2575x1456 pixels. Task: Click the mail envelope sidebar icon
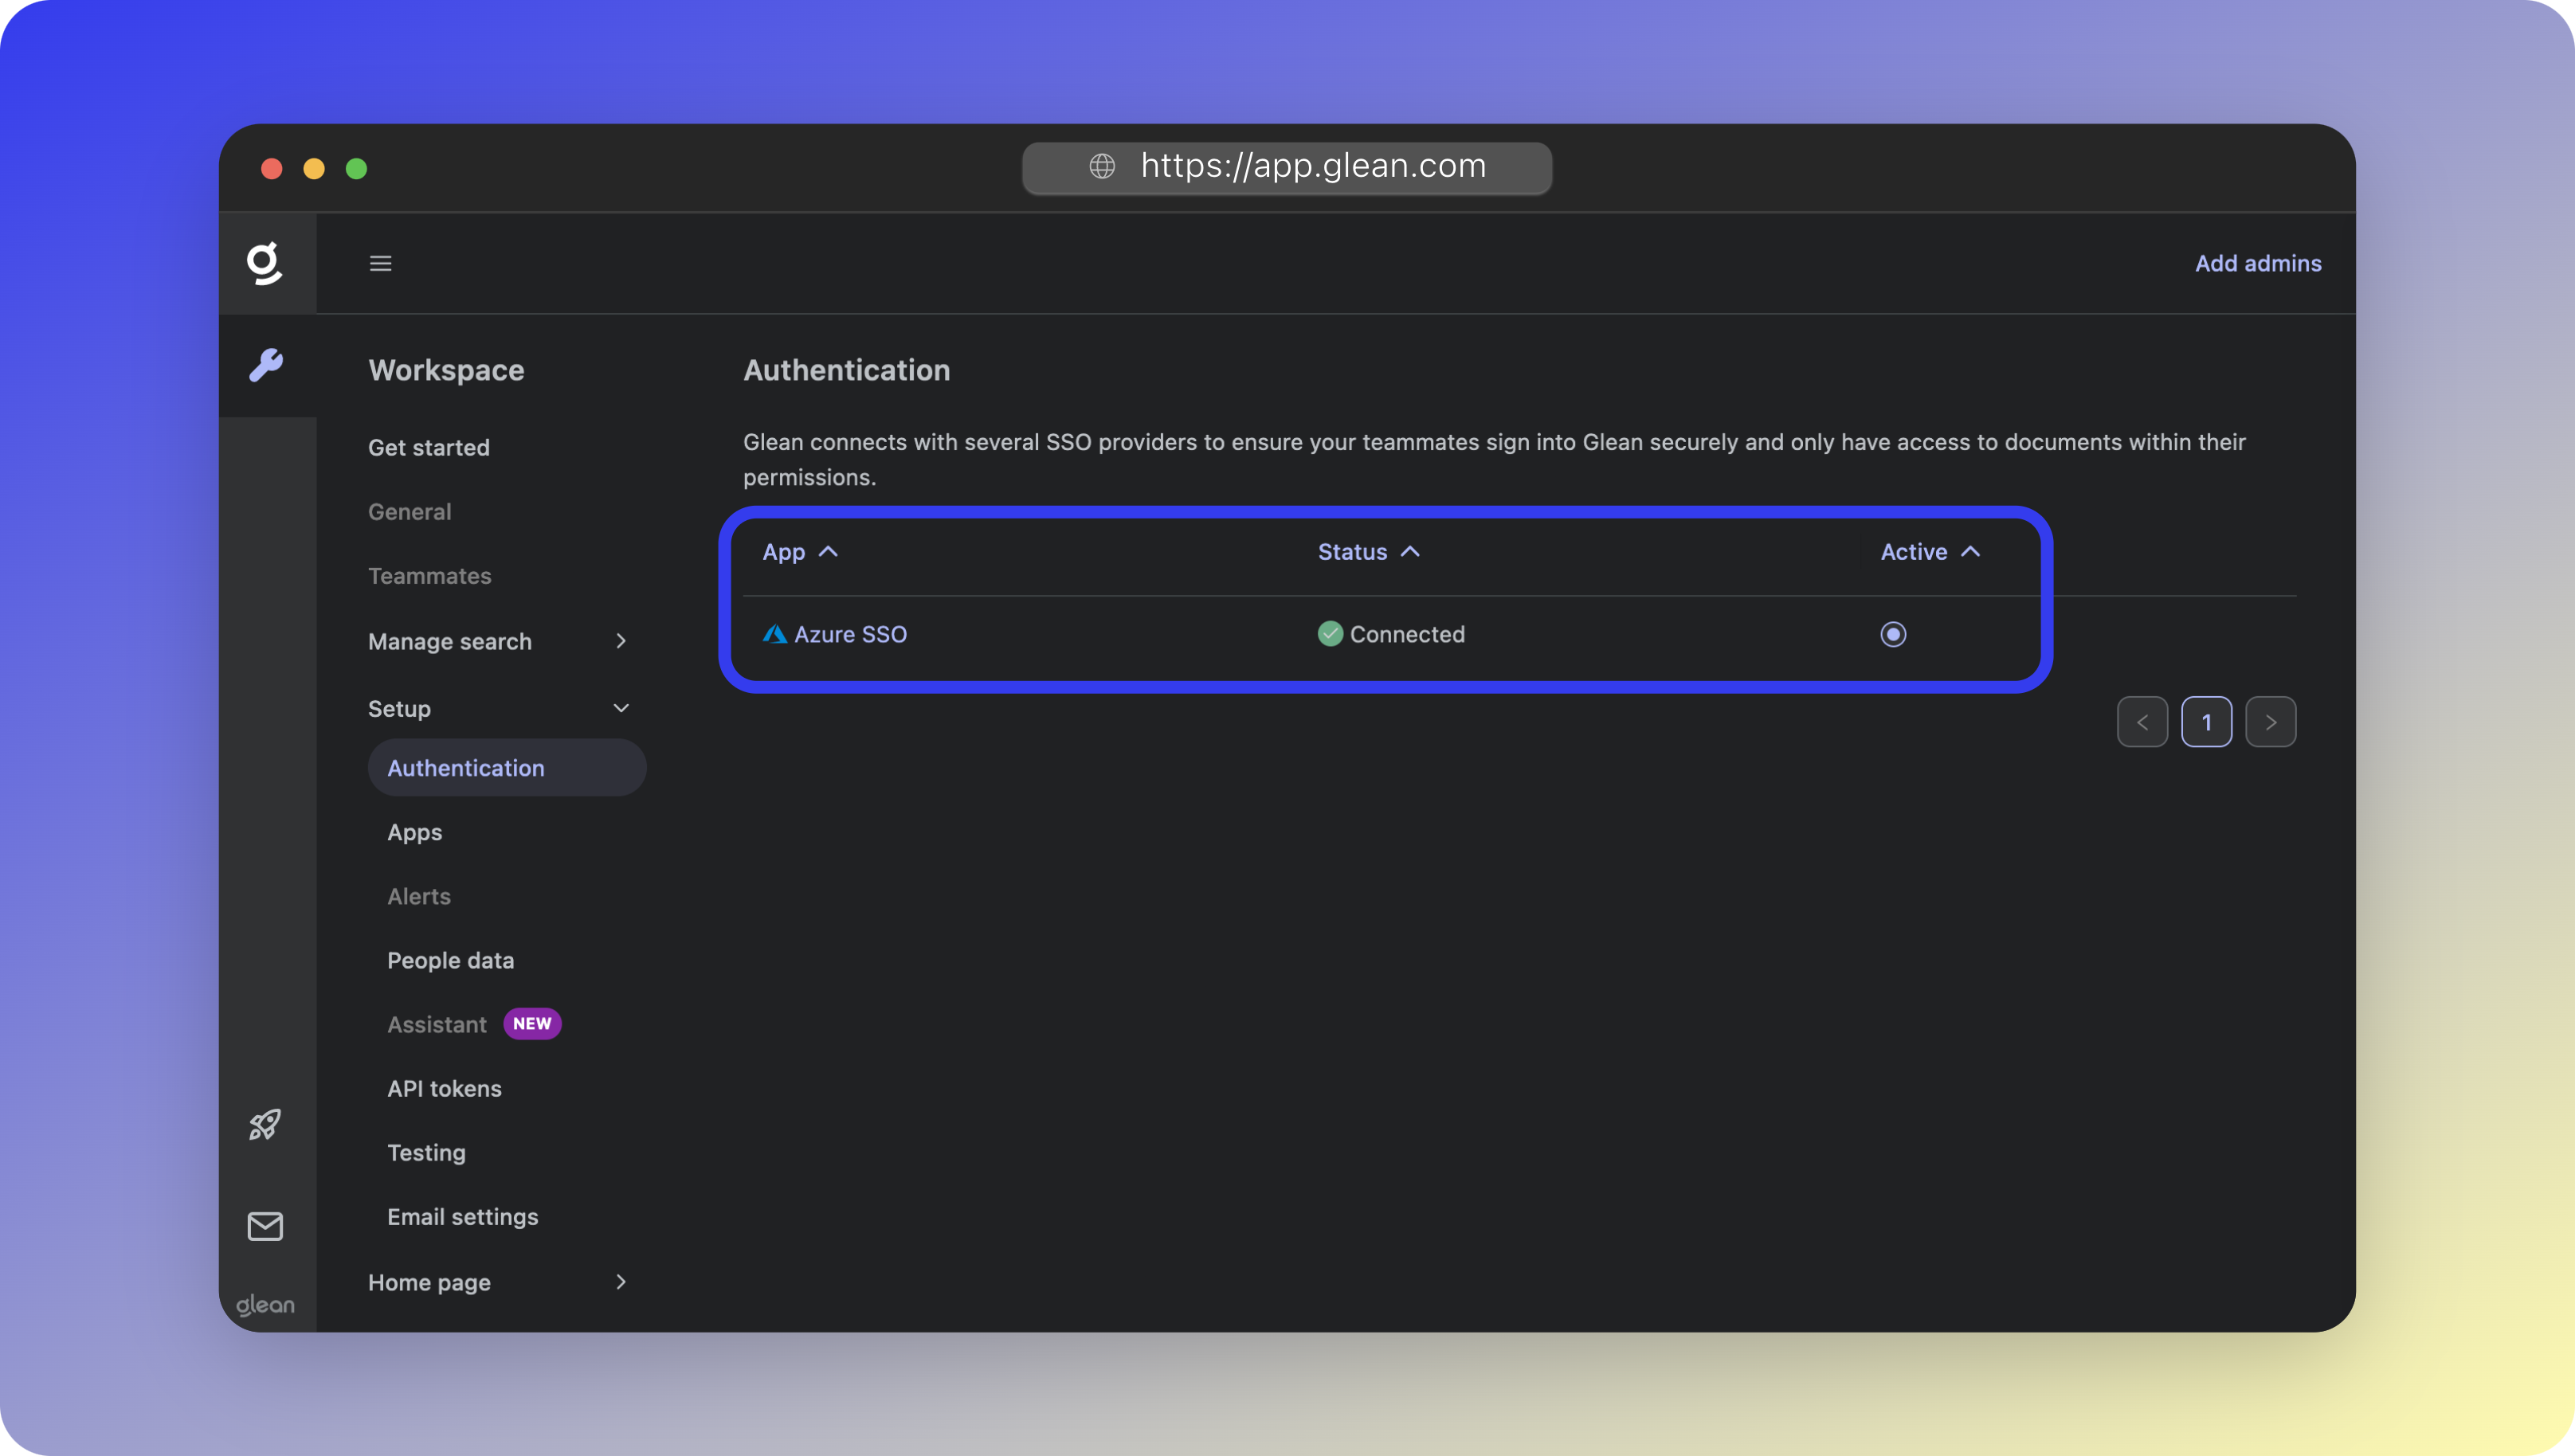pyautogui.click(x=265, y=1226)
